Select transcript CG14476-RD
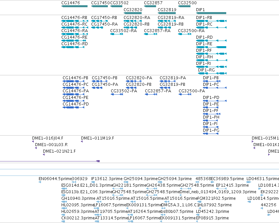This screenshot has width=279, height=223. (74, 44)
